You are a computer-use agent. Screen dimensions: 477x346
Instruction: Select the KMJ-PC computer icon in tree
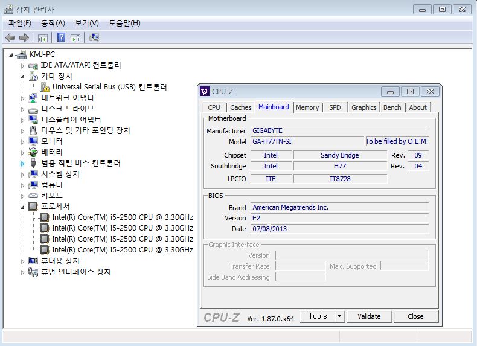(22, 54)
